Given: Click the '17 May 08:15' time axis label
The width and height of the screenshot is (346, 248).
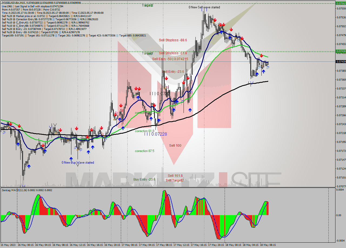Looking at the screenshot, I should pyautogui.click(x=164, y=245).
